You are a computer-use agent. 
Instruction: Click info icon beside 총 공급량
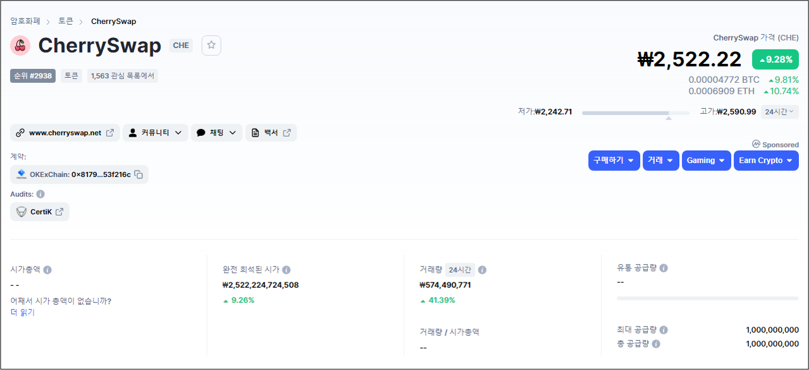tap(656, 344)
